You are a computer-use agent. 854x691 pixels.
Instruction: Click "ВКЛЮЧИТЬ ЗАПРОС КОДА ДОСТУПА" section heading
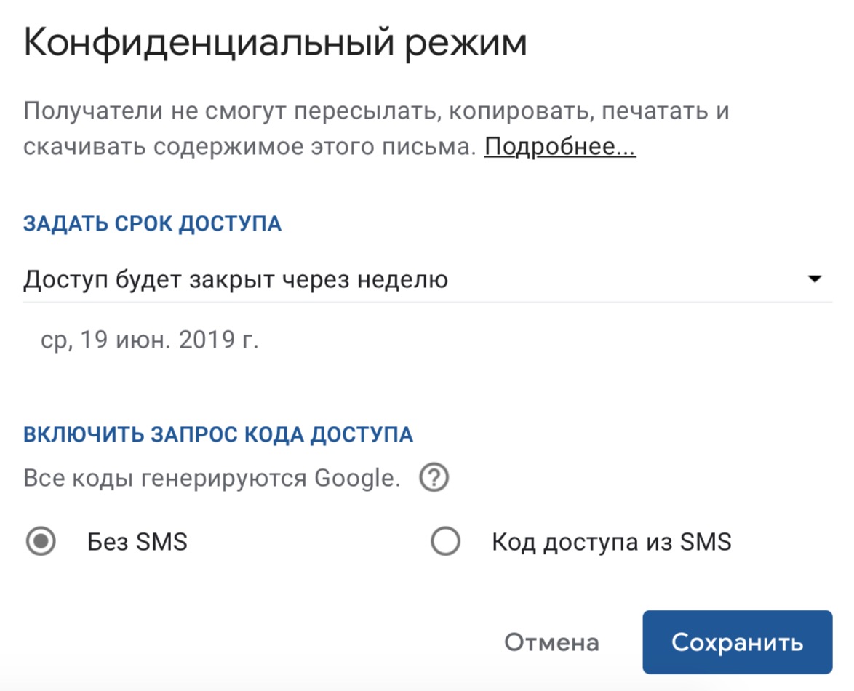click(x=218, y=435)
